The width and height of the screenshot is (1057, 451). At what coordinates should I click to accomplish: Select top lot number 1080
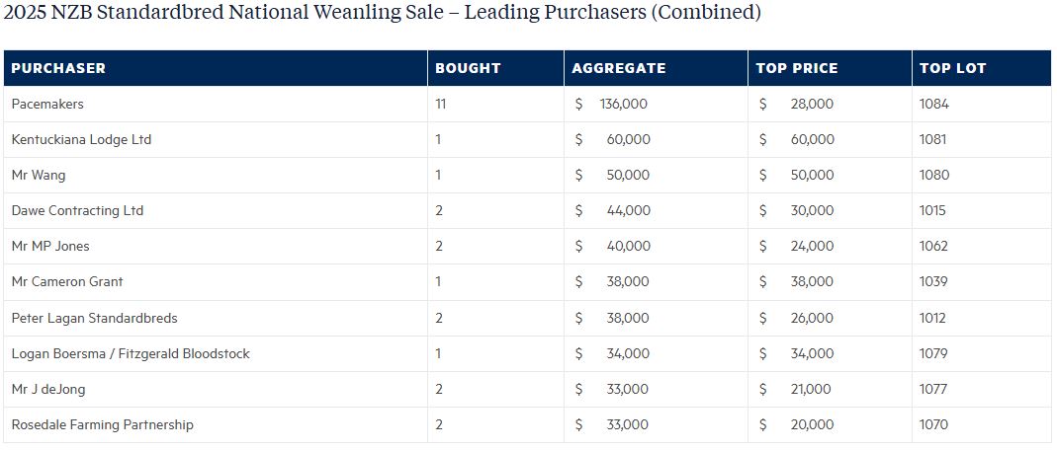pos(933,175)
